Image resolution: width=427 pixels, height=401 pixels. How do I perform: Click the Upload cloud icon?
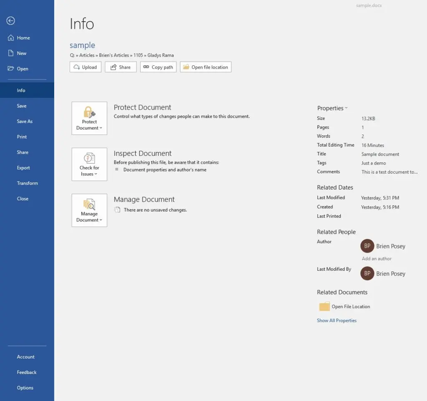(x=77, y=67)
